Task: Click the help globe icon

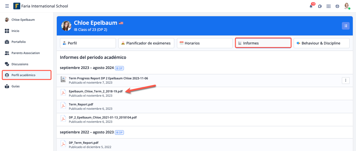Action: point(337,6)
